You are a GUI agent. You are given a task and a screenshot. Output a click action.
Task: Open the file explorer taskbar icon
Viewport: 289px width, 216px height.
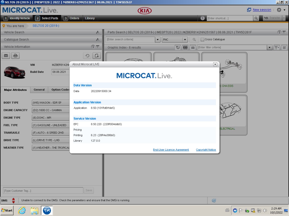click(34, 210)
